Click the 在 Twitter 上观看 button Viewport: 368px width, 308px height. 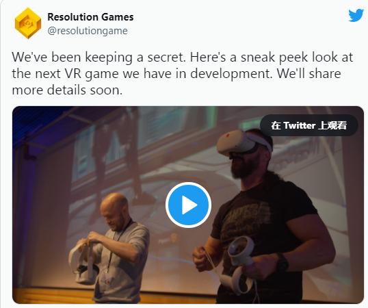point(308,125)
